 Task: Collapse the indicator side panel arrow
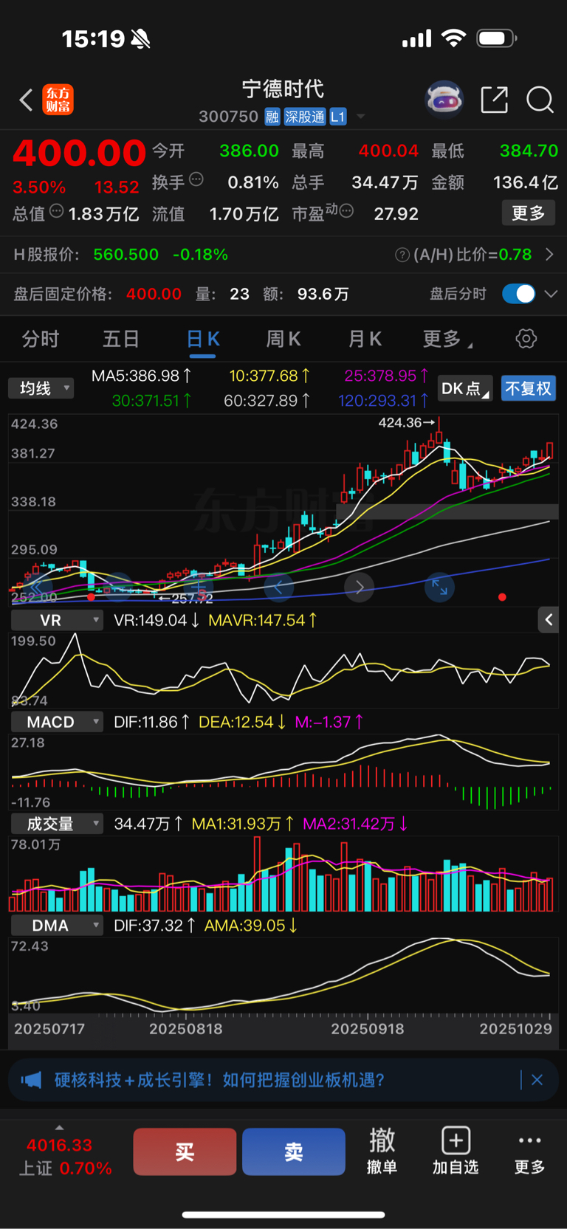coord(548,620)
